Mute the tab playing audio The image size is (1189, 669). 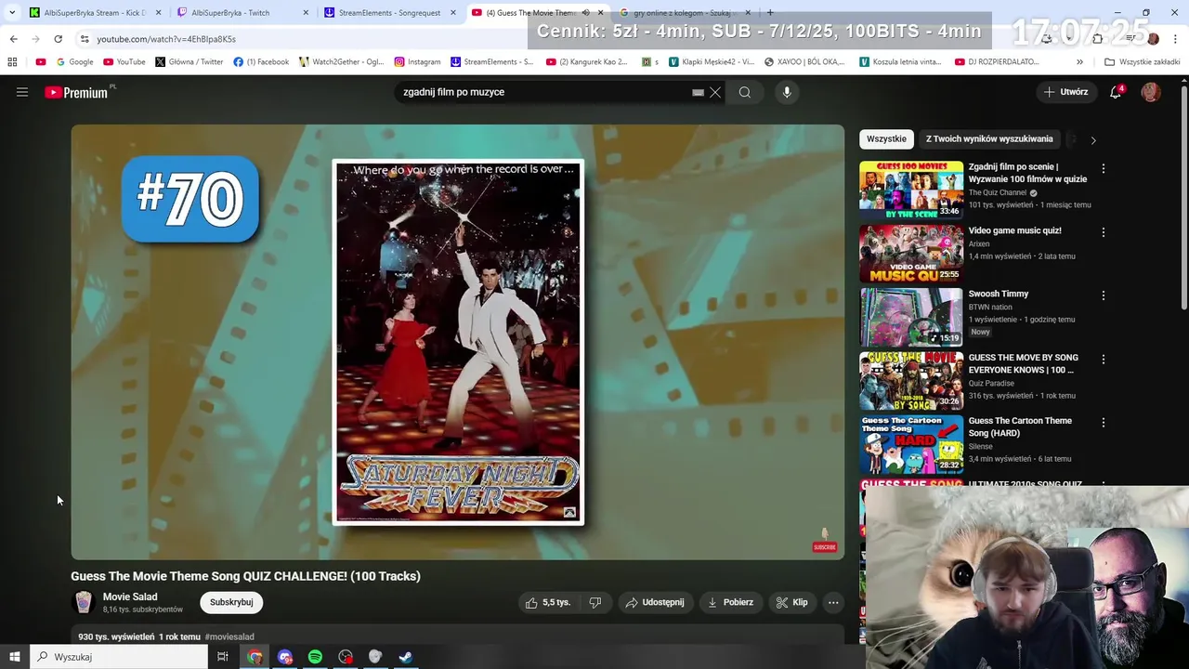tap(585, 13)
